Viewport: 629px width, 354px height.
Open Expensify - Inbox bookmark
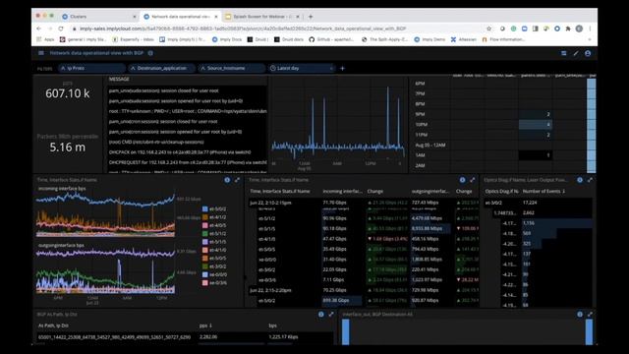(134, 39)
